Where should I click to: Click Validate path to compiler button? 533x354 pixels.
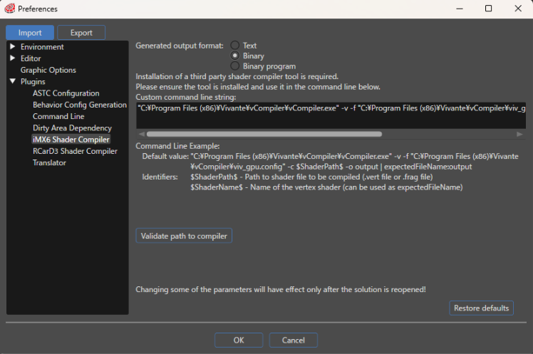tap(184, 236)
